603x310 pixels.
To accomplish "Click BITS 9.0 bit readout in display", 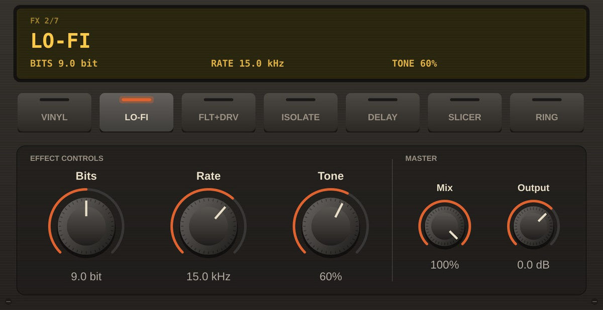I will pyautogui.click(x=64, y=63).
